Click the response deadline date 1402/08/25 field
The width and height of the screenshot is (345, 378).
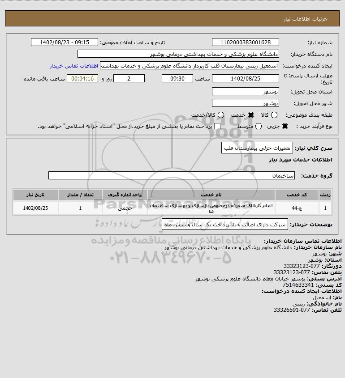pos(245,78)
